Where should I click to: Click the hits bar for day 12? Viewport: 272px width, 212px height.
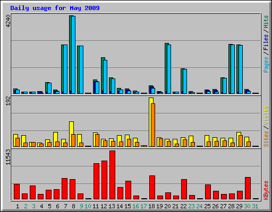[103, 75]
